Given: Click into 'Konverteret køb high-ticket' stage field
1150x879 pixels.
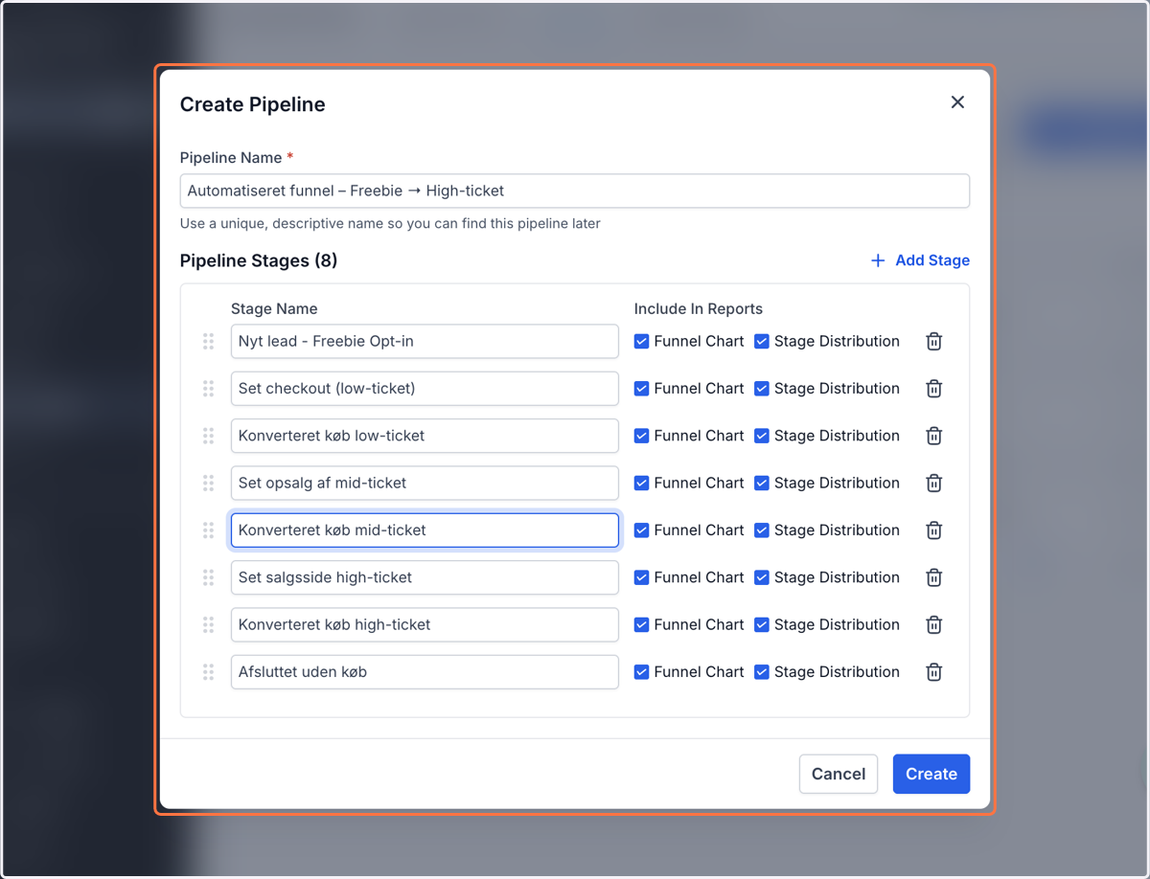Looking at the screenshot, I should click(x=425, y=625).
